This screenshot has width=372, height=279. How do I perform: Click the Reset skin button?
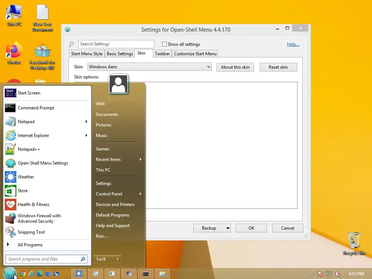point(278,67)
